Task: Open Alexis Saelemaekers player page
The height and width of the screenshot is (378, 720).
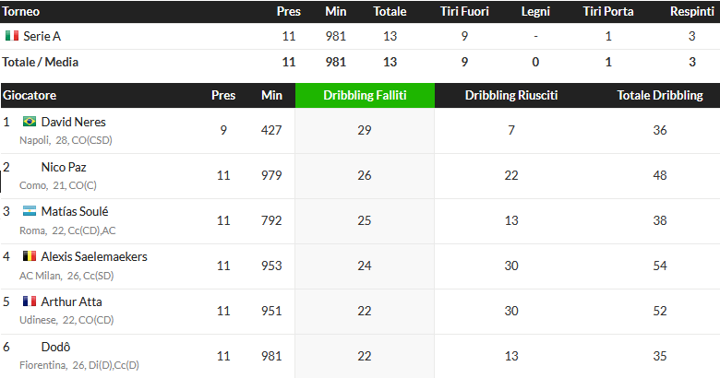Action: click(x=94, y=256)
